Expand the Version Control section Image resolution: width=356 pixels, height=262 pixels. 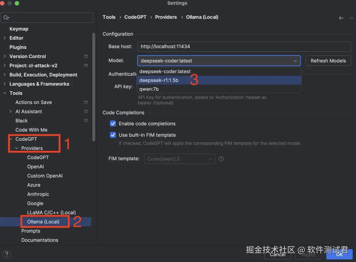point(5,56)
